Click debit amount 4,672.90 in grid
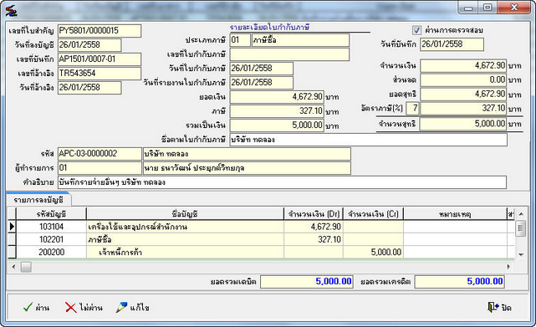The image size is (536, 327). pos(314,227)
